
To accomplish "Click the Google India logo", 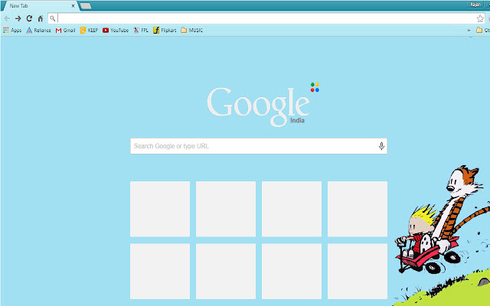I will click(259, 106).
